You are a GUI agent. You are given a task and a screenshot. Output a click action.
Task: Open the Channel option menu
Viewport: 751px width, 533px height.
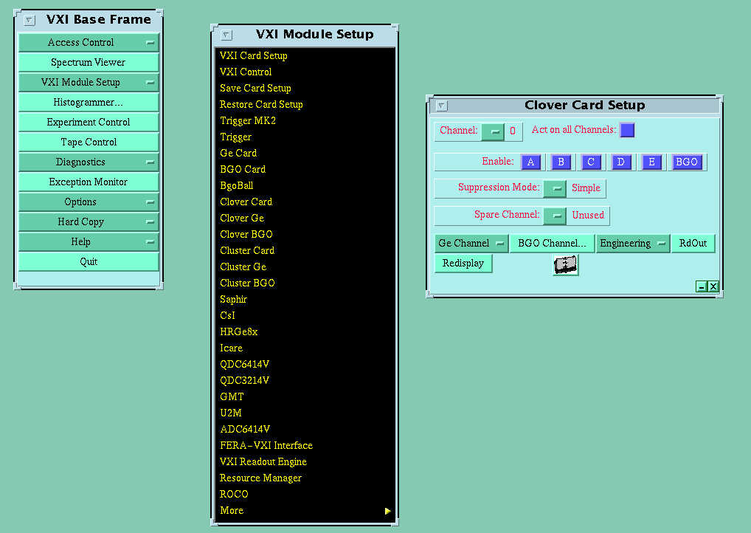(493, 131)
